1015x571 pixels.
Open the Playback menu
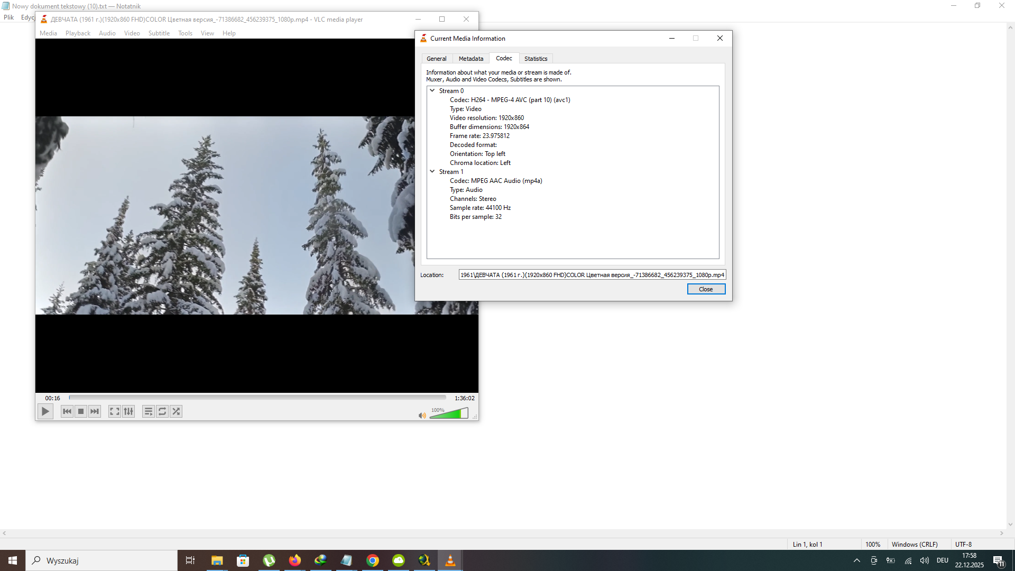(x=78, y=33)
